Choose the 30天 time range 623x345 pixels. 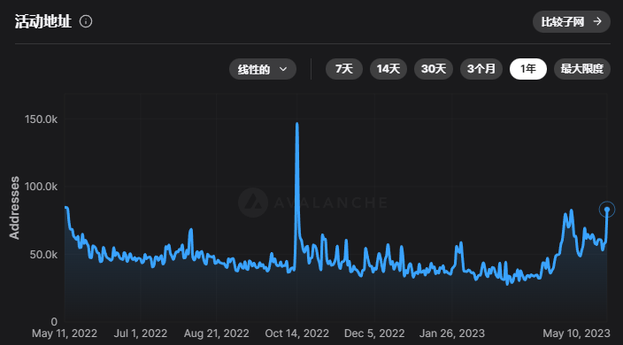coord(434,69)
